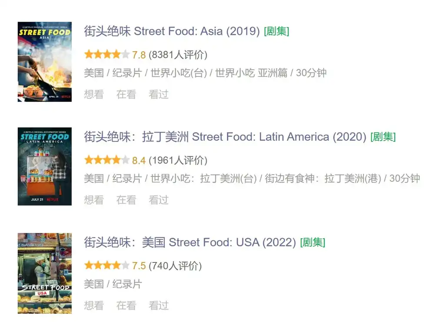Mark Street Food: USA as 看过
The height and width of the screenshot is (322, 445).
click(x=159, y=305)
